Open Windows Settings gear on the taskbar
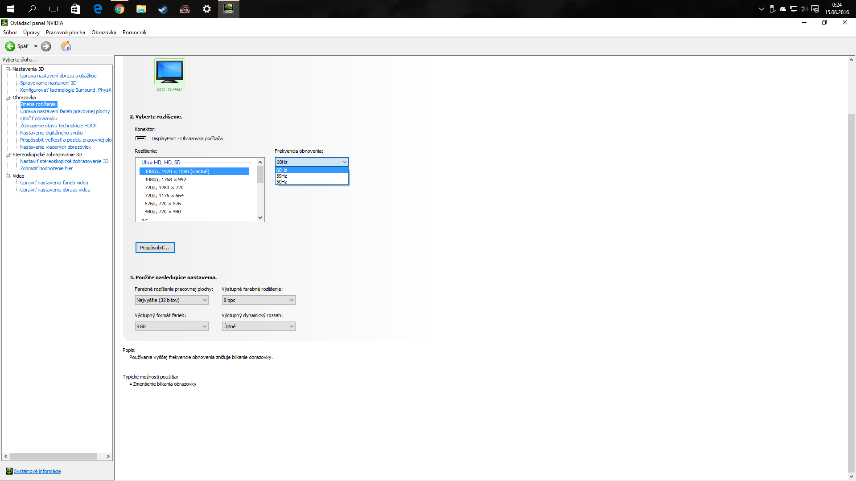This screenshot has height=481, width=856. [x=206, y=9]
